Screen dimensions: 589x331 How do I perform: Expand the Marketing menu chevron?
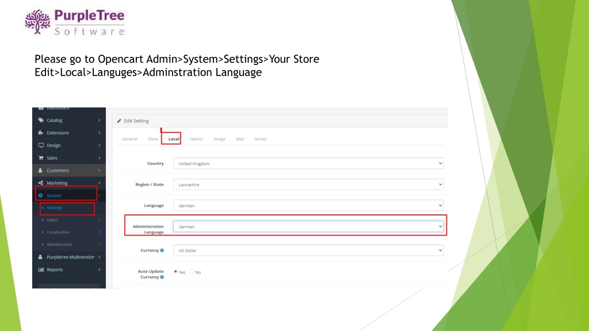[x=100, y=183]
